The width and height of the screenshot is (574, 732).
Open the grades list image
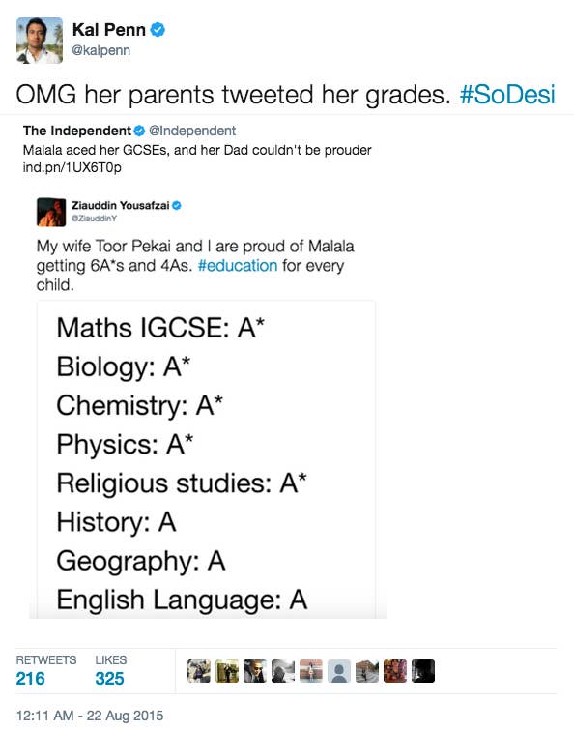[206, 460]
